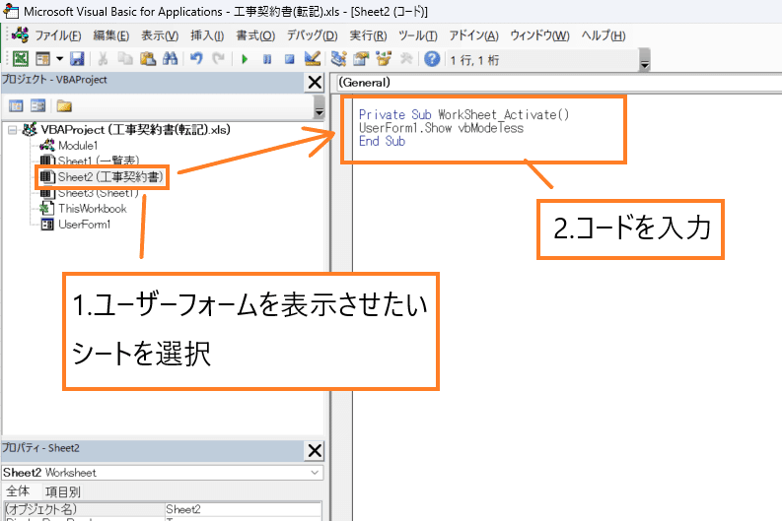Open the 実行(R) menu
The width and height of the screenshot is (782, 521).
[368, 35]
